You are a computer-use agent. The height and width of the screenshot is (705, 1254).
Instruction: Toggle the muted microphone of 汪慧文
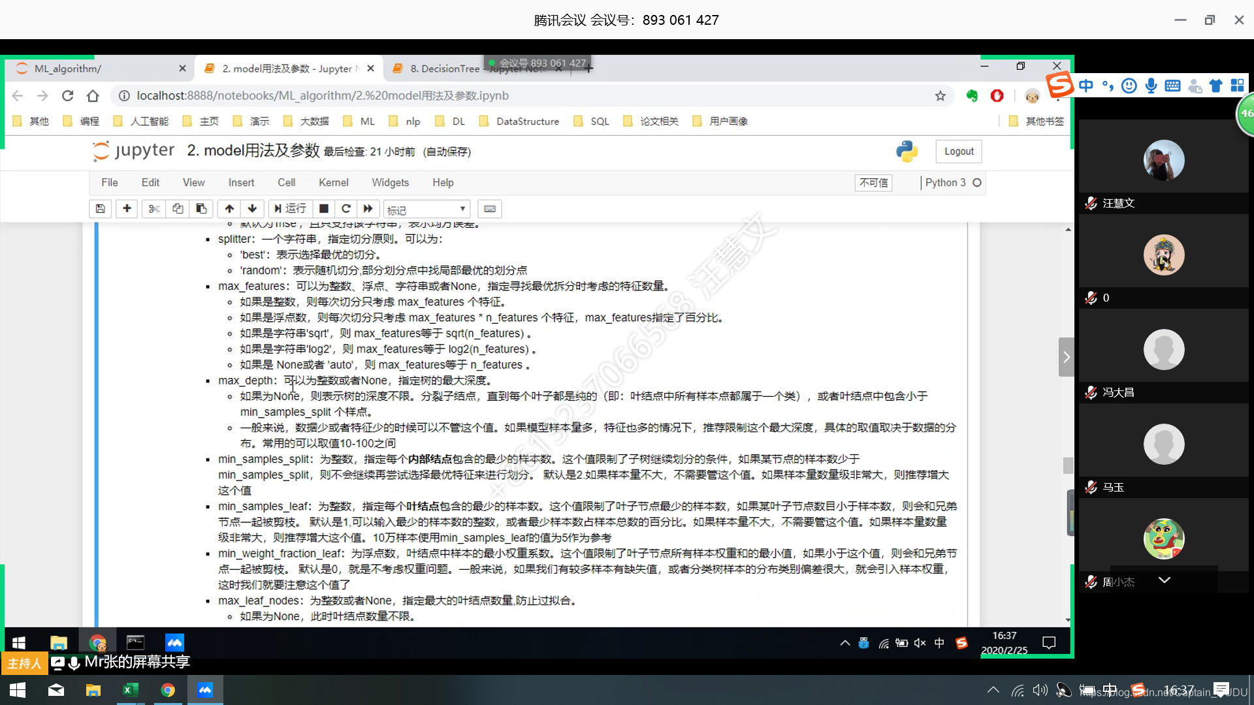click(x=1091, y=203)
